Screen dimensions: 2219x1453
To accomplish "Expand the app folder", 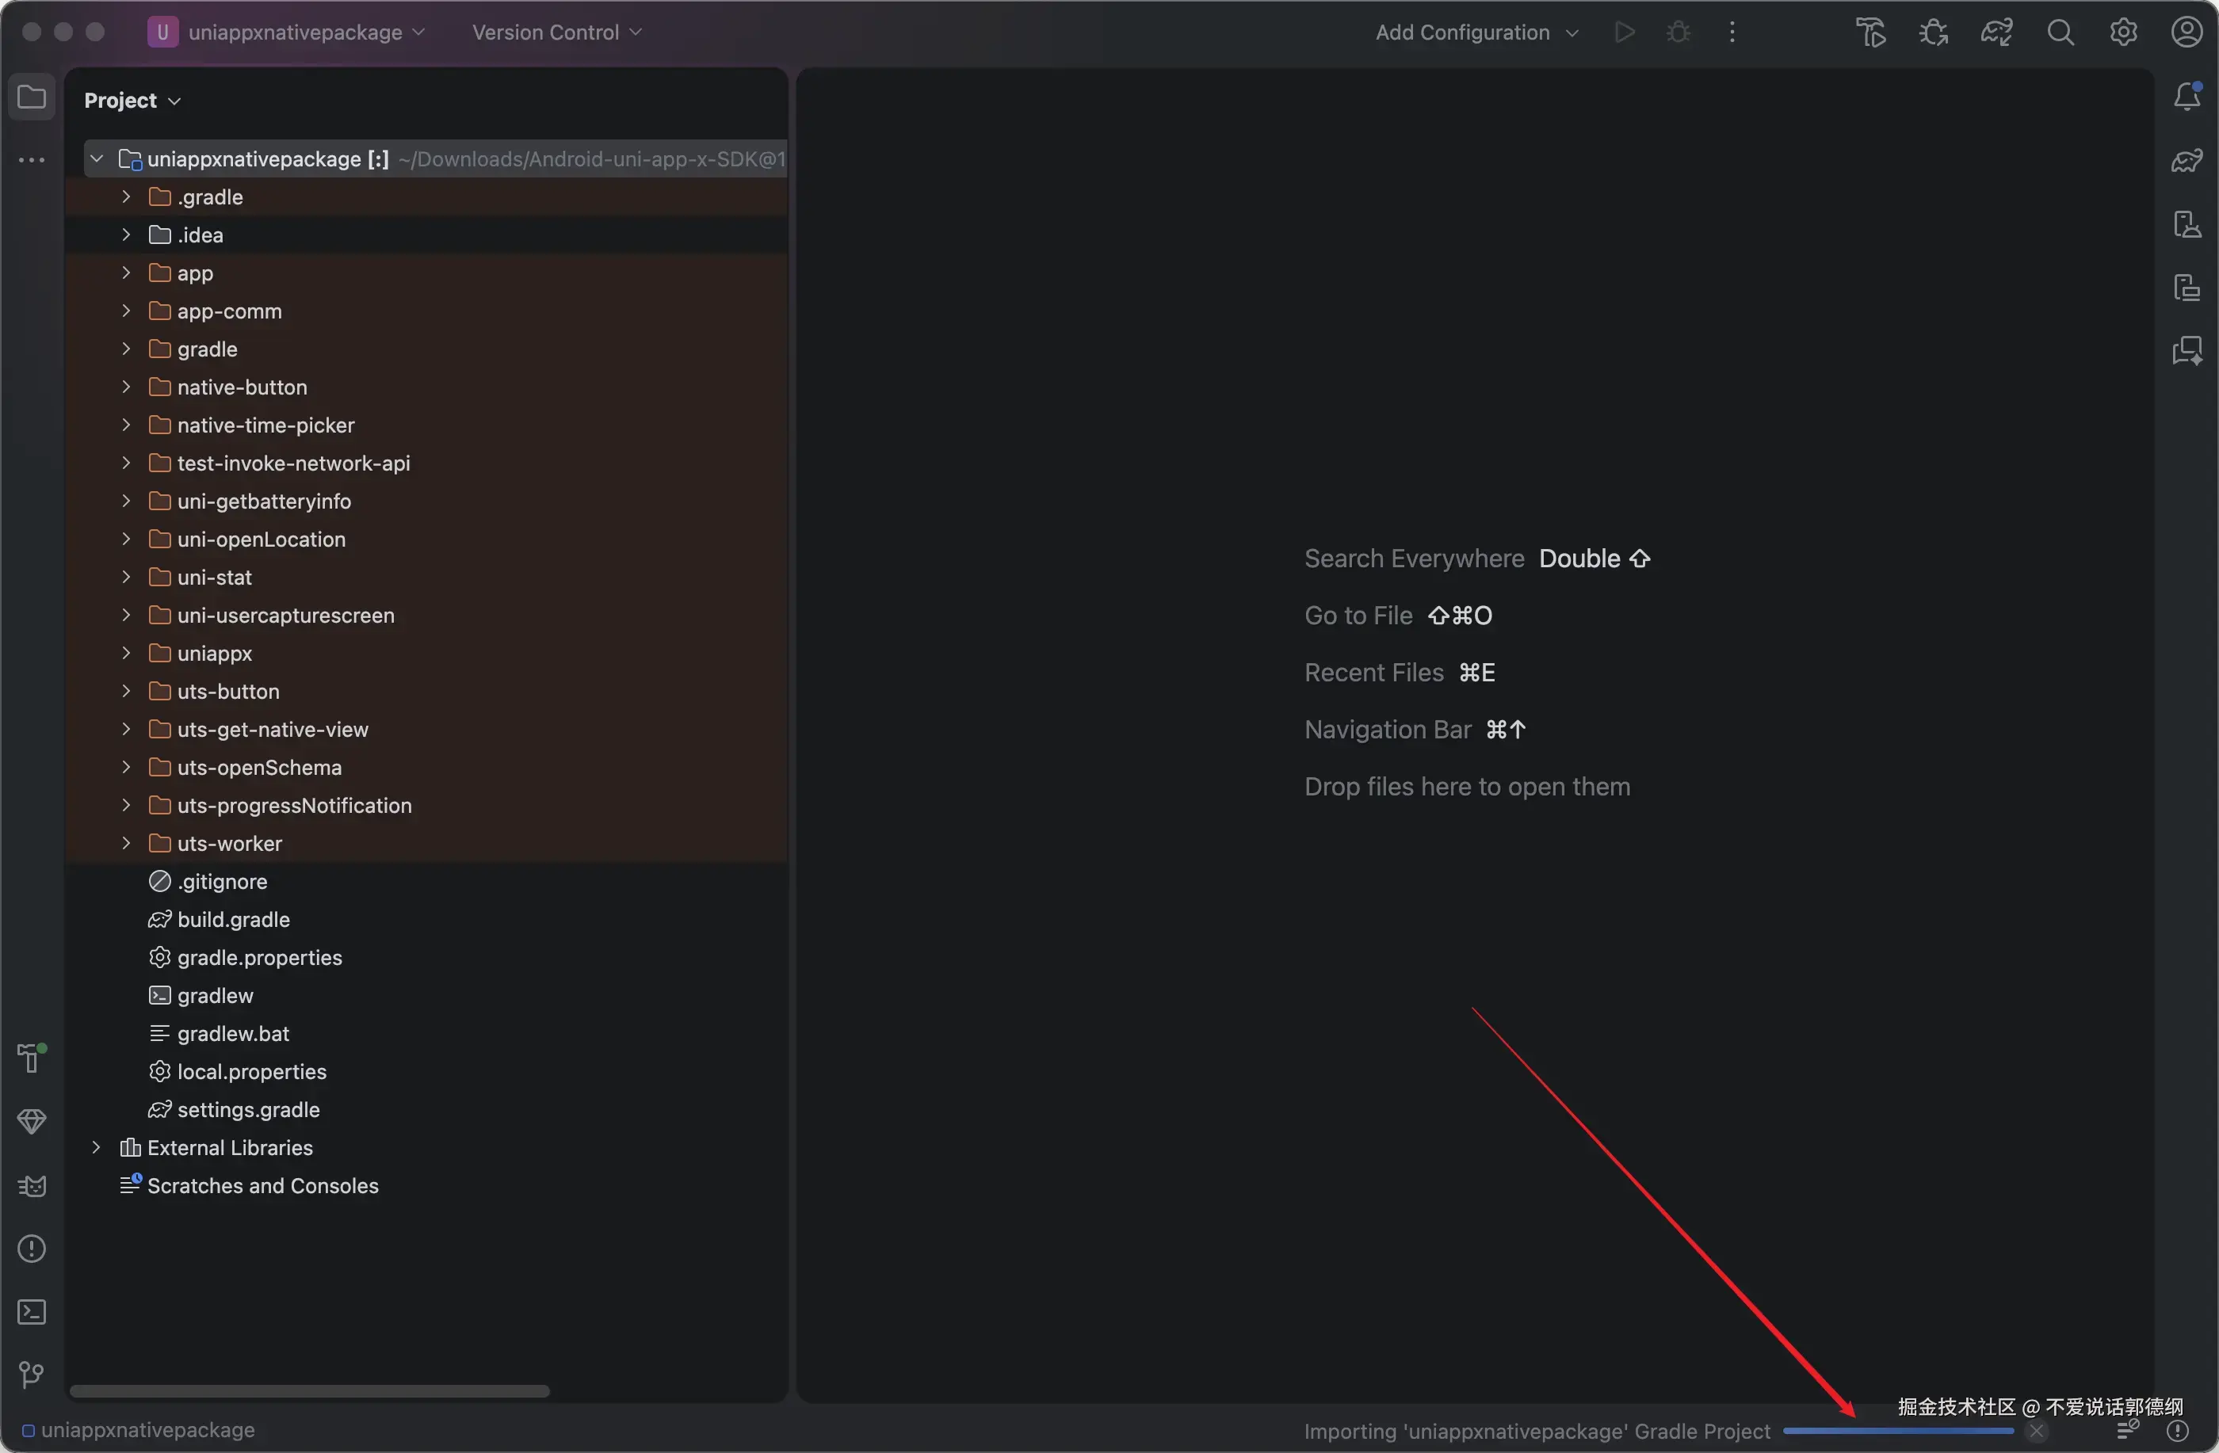I will click(x=126, y=273).
